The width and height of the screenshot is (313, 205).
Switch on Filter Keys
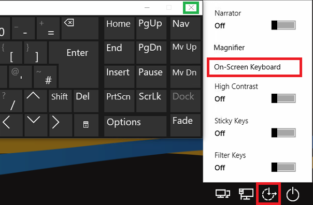283,167
